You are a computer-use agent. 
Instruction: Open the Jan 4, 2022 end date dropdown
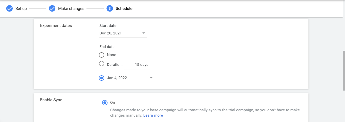pos(131,78)
